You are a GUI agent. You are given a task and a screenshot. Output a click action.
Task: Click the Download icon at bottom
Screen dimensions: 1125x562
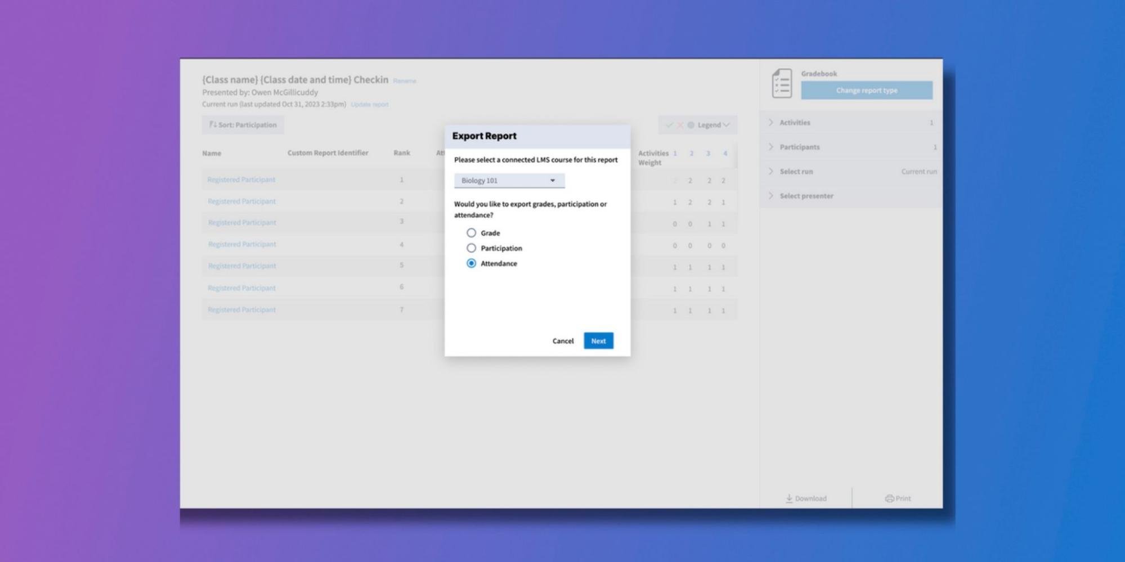coord(789,498)
